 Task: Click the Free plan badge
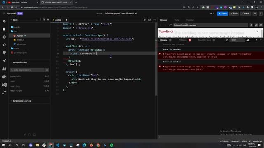pos(20,13)
